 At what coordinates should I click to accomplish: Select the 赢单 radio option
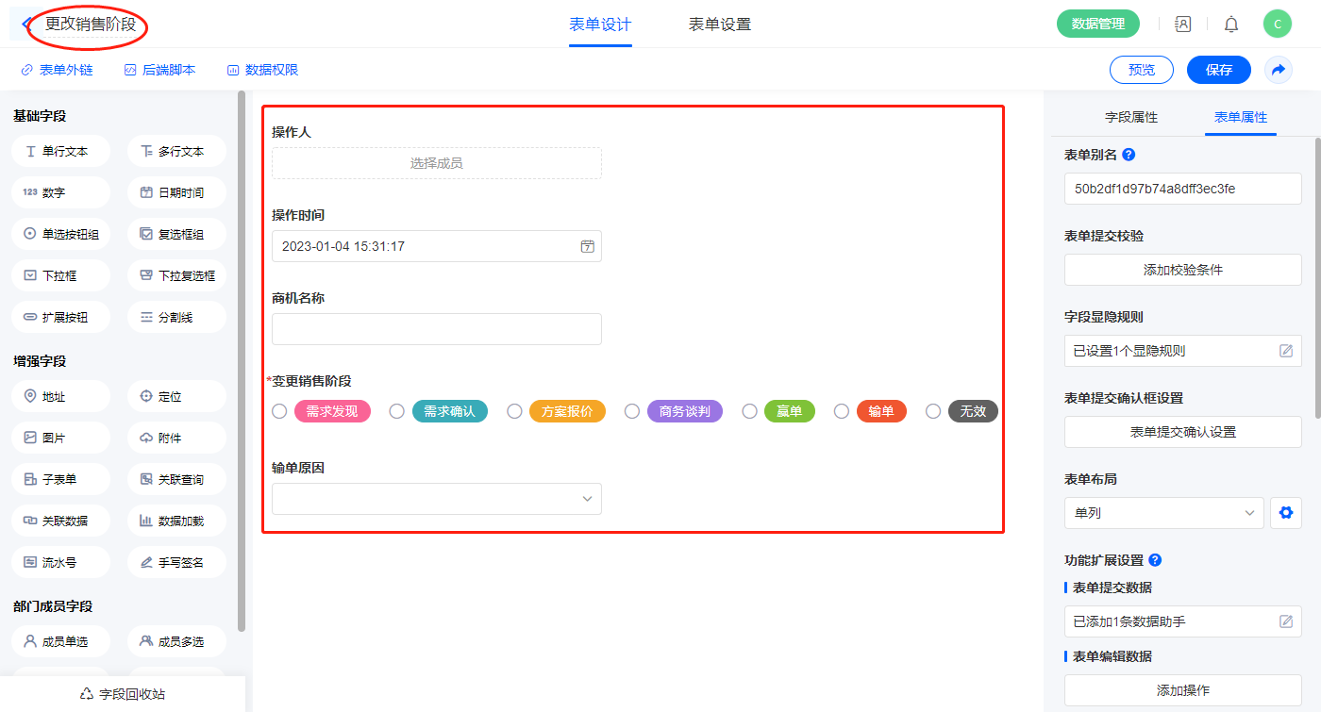(x=749, y=411)
